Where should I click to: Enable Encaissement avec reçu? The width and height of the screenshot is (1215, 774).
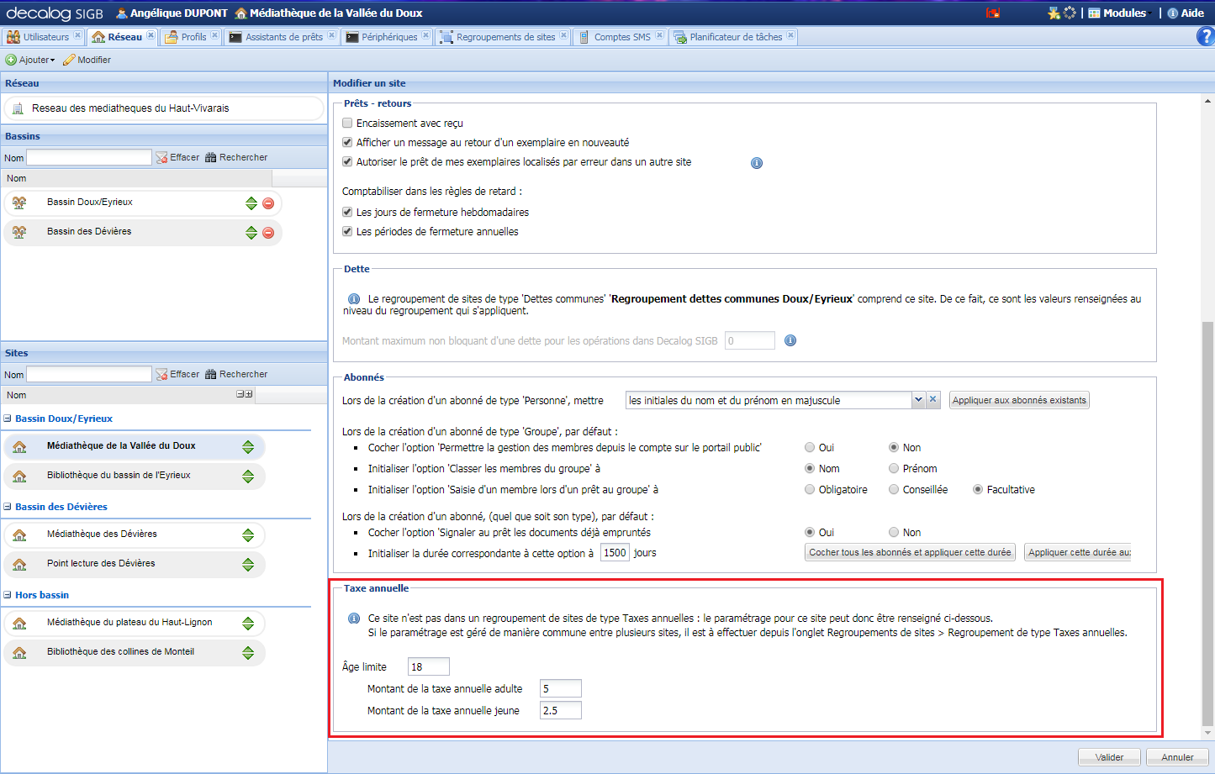coord(347,123)
